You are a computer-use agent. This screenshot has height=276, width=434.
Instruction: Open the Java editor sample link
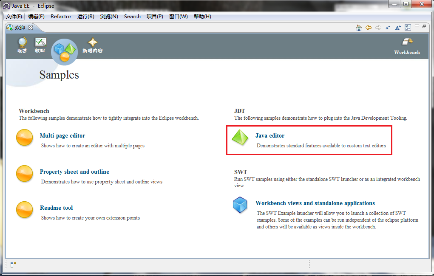(x=270, y=135)
